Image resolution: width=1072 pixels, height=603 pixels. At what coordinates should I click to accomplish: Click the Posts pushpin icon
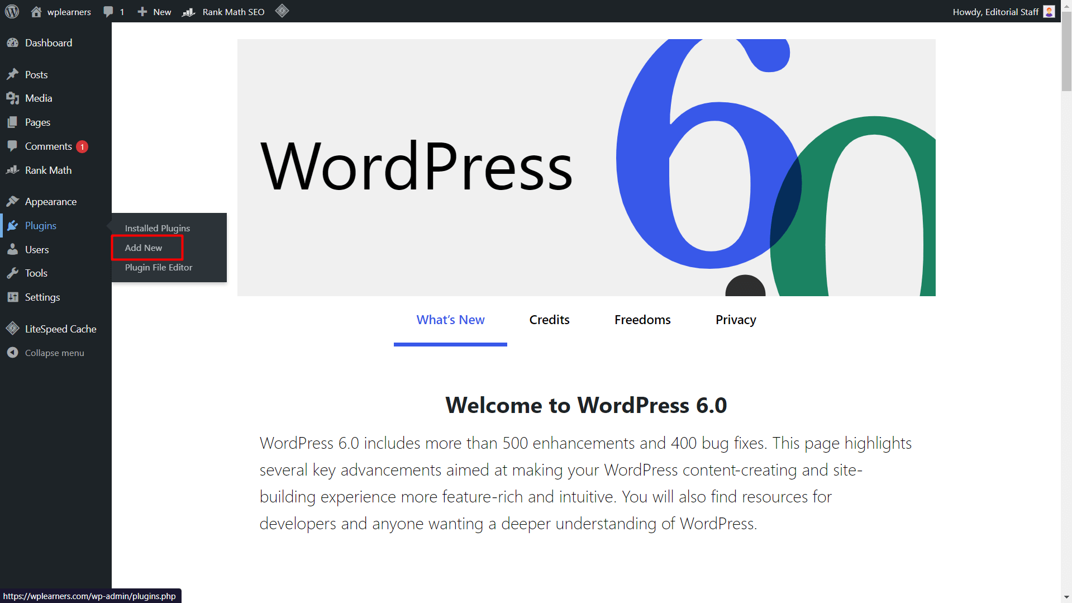(13, 74)
